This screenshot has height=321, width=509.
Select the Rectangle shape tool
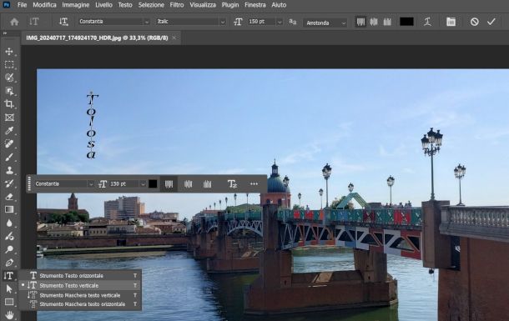click(9, 302)
